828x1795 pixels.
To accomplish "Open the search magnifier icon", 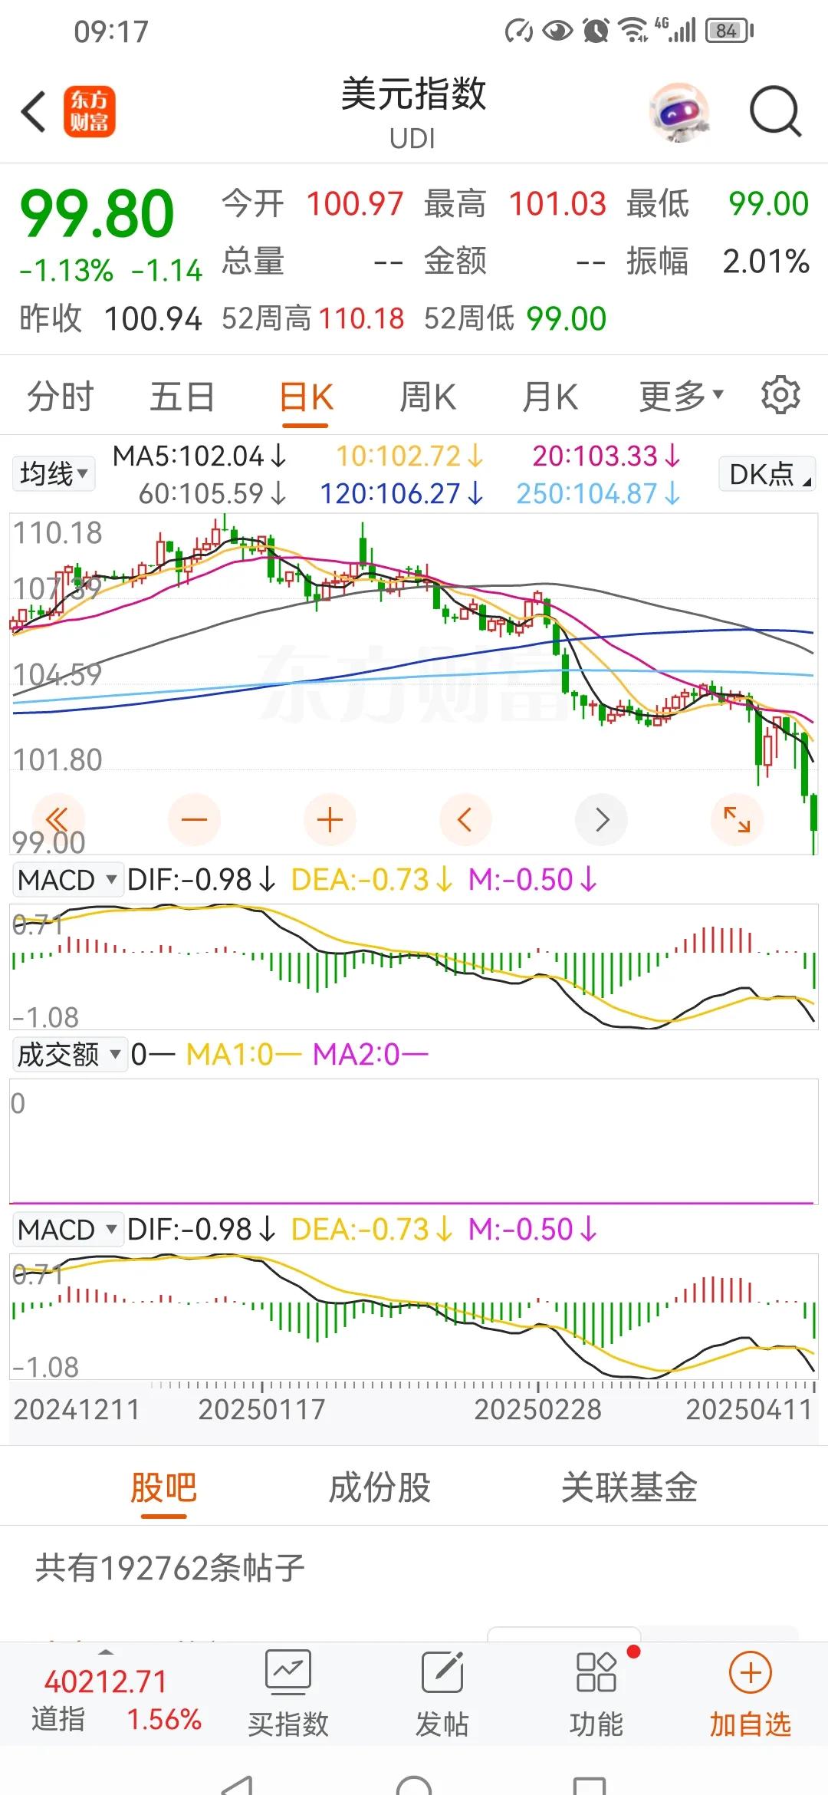I will (x=774, y=112).
